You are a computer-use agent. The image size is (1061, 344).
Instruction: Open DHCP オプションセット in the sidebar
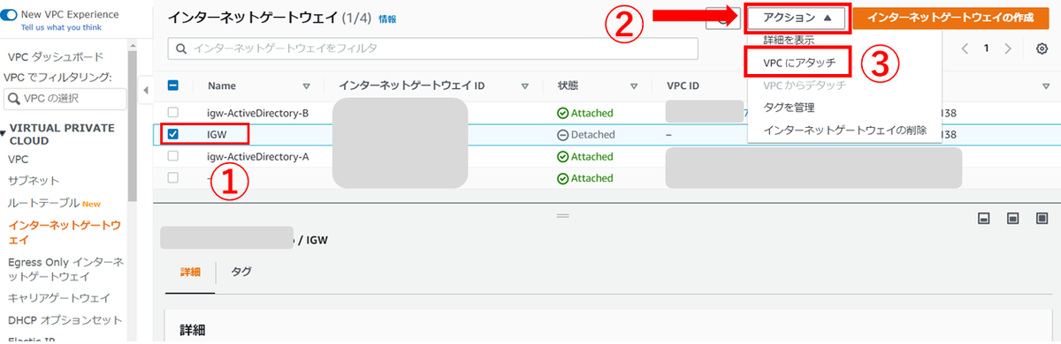[65, 320]
